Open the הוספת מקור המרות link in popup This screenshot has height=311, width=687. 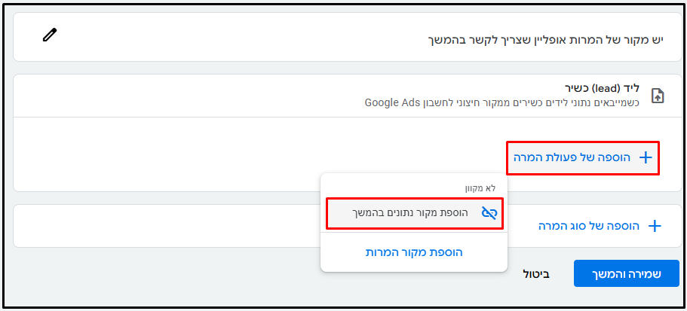pos(414,252)
